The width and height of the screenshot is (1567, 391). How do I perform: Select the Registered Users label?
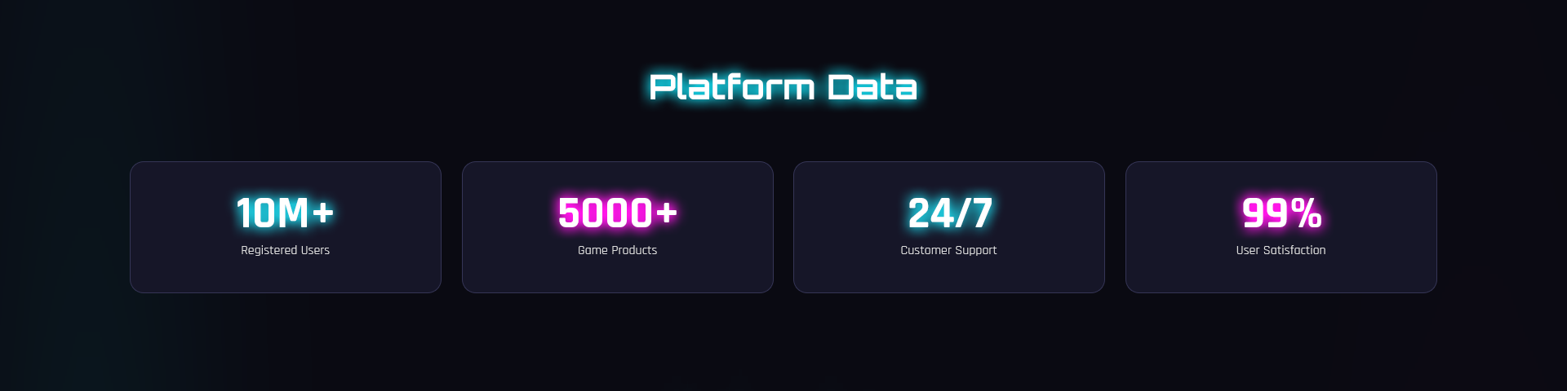tap(285, 250)
